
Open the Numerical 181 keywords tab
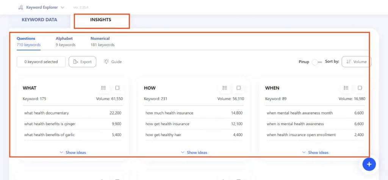102,42
